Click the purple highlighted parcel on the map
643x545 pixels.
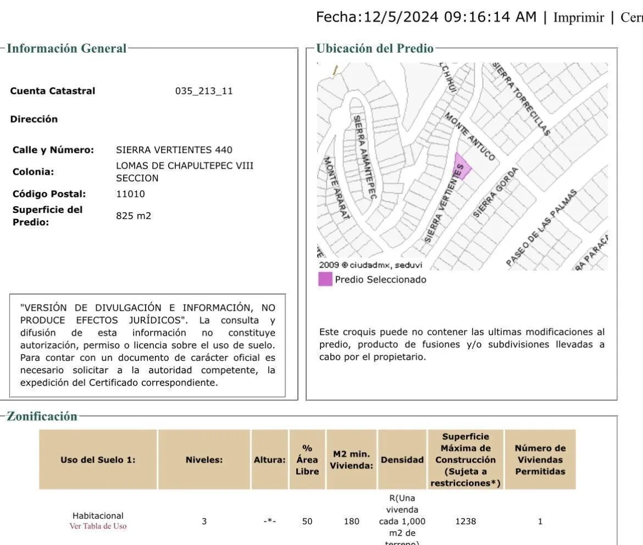(x=462, y=166)
